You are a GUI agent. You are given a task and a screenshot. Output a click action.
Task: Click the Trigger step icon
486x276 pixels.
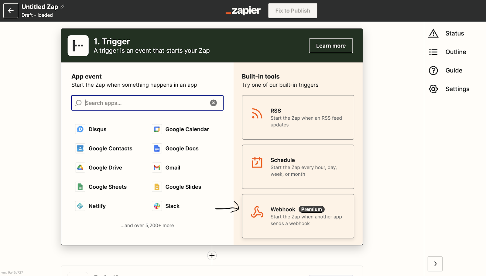78,45
